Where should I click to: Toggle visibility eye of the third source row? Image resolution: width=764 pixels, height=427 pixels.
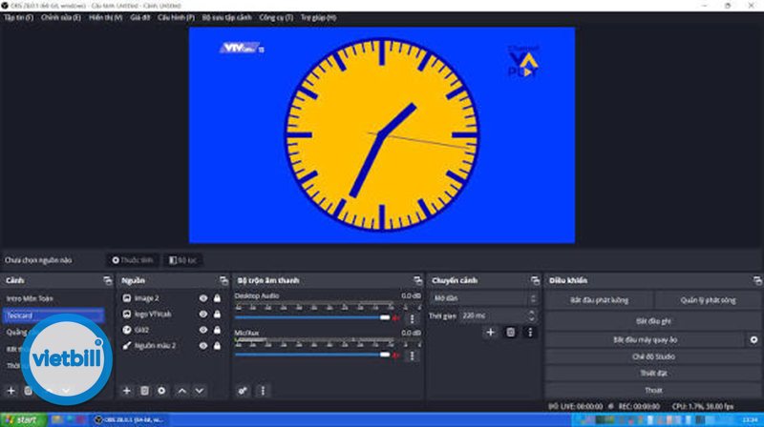pyautogui.click(x=203, y=330)
